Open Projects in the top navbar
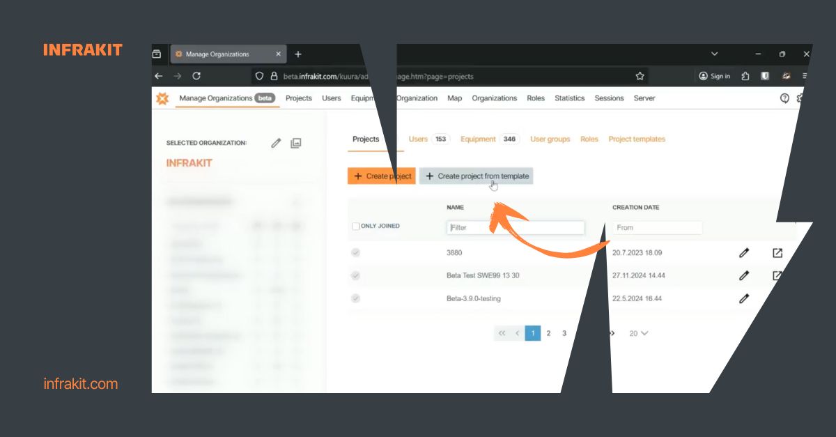836x437 pixels. [x=299, y=98]
